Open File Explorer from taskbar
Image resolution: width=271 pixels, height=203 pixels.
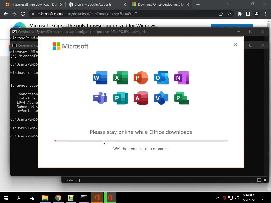click(x=45, y=198)
